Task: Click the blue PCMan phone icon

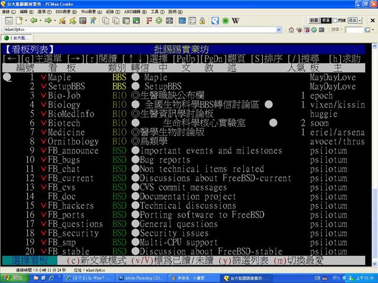Action: pyautogui.click(x=215, y=21)
